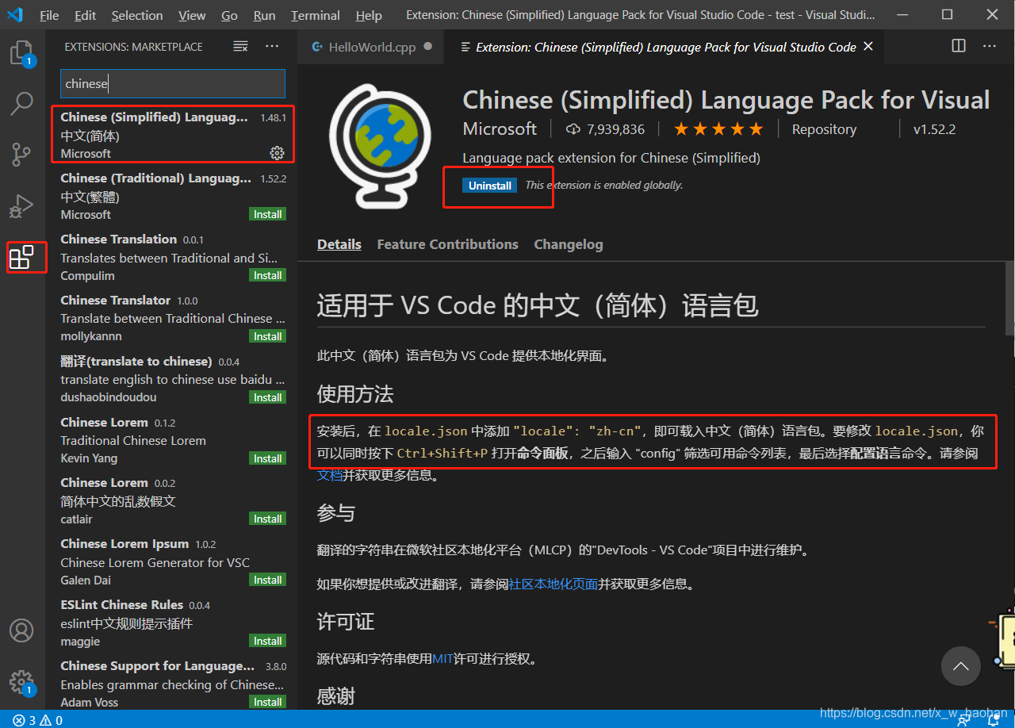
Task: Install Chinese Lorem by Kevin Yang
Action: pos(268,458)
